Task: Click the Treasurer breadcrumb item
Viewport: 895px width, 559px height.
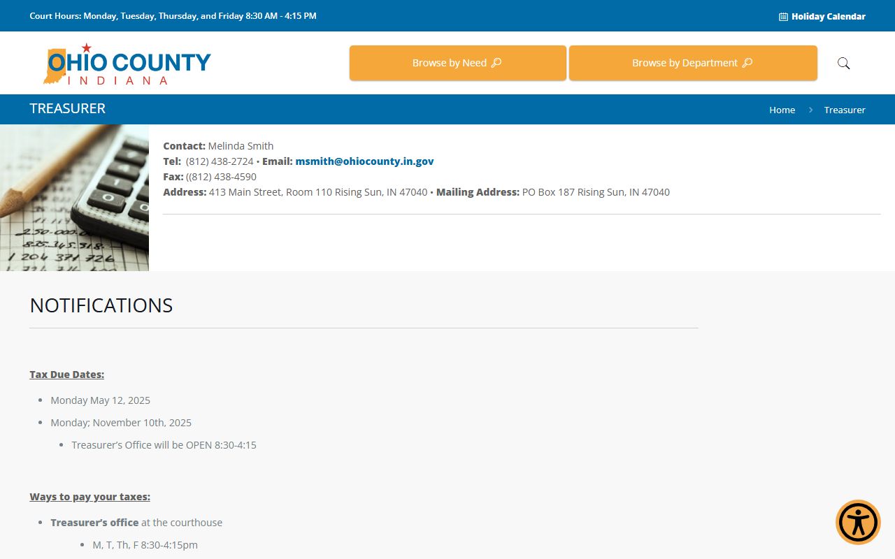Action: tap(845, 110)
